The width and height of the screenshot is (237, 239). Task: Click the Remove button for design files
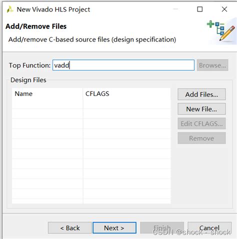tap(201, 138)
